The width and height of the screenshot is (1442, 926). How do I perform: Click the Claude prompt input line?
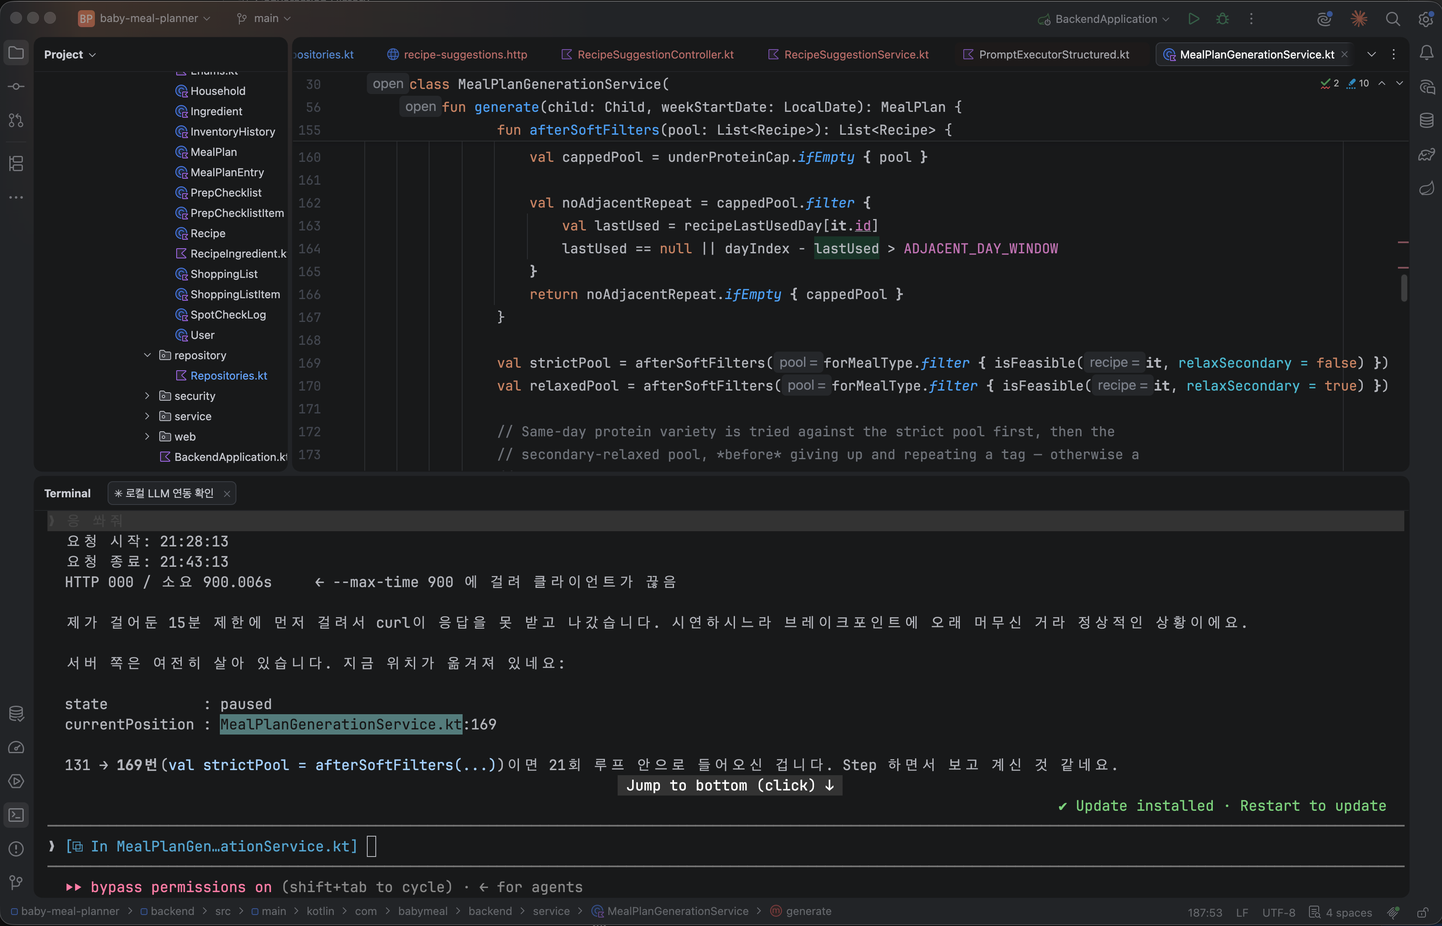pyautogui.click(x=726, y=846)
